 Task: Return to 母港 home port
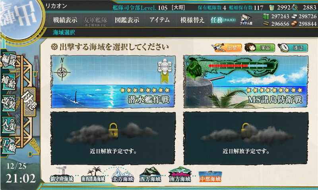[x=29, y=102]
